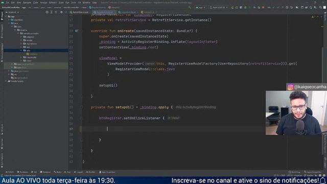Open the Navigate menu
This screenshot has width=327, height=184.
click(27, 3)
